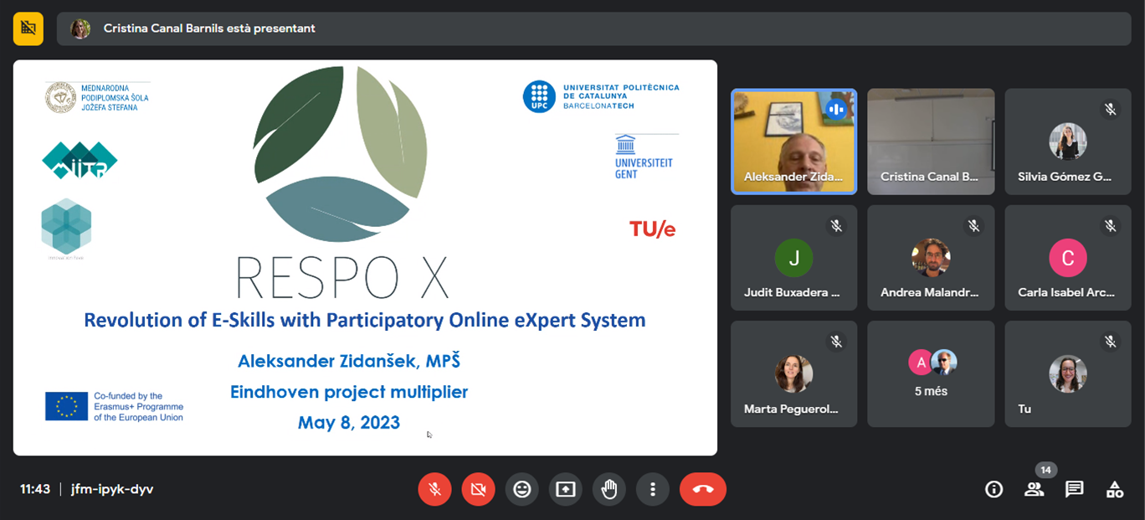This screenshot has width=1145, height=520.
Task: Open the emoji reactions panel
Action: coord(521,489)
